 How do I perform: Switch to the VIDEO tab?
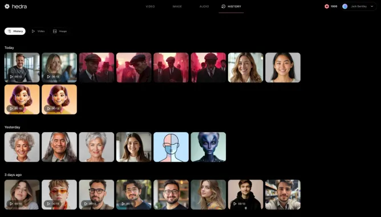pos(150,6)
